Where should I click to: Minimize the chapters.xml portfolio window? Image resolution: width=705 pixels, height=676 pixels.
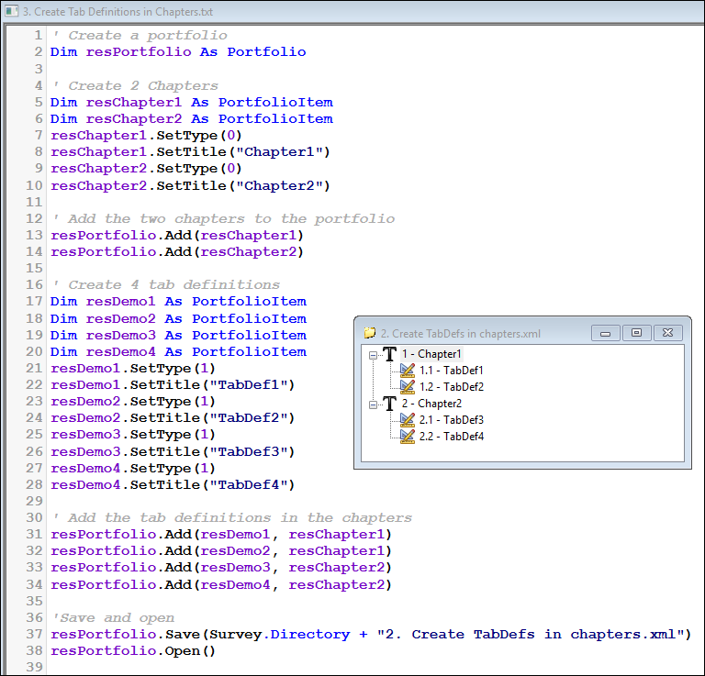point(605,333)
